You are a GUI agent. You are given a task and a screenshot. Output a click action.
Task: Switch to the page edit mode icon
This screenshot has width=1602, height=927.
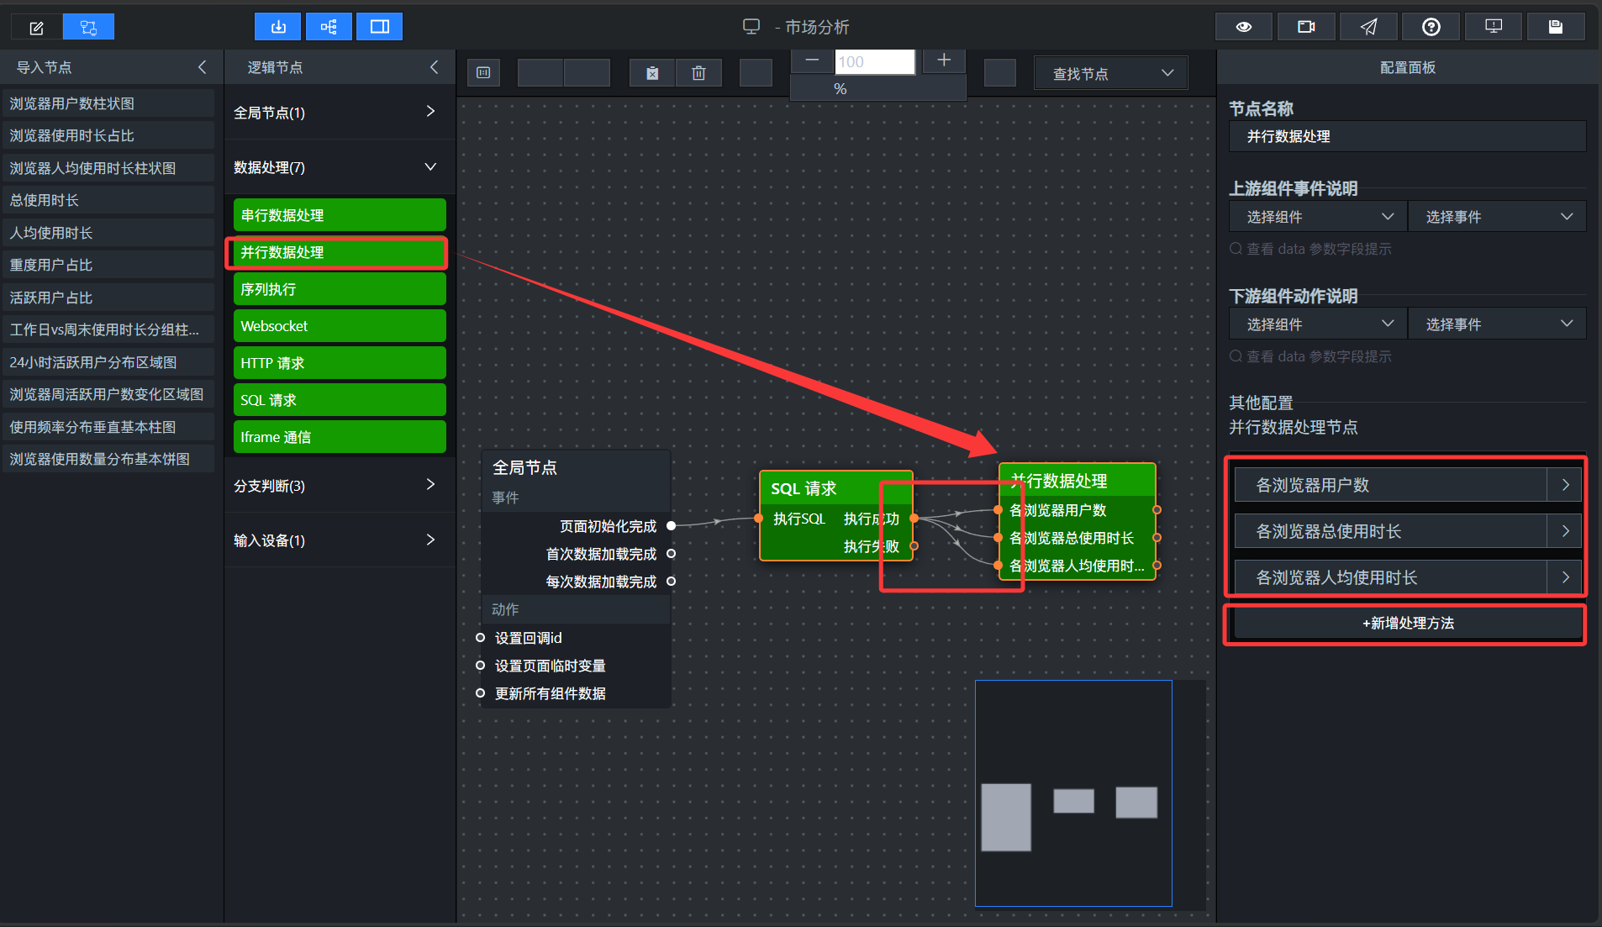click(36, 28)
